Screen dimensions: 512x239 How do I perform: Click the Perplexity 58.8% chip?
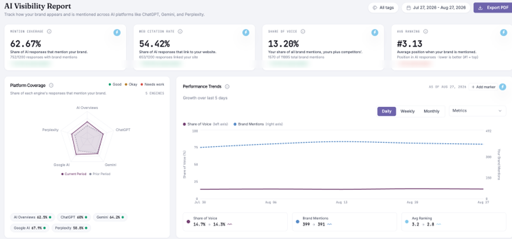pos(71,228)
